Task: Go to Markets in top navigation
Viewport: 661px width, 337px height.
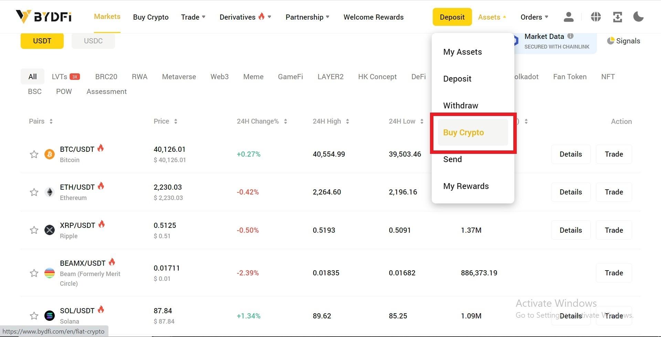Action: click(x=107, y=17)
